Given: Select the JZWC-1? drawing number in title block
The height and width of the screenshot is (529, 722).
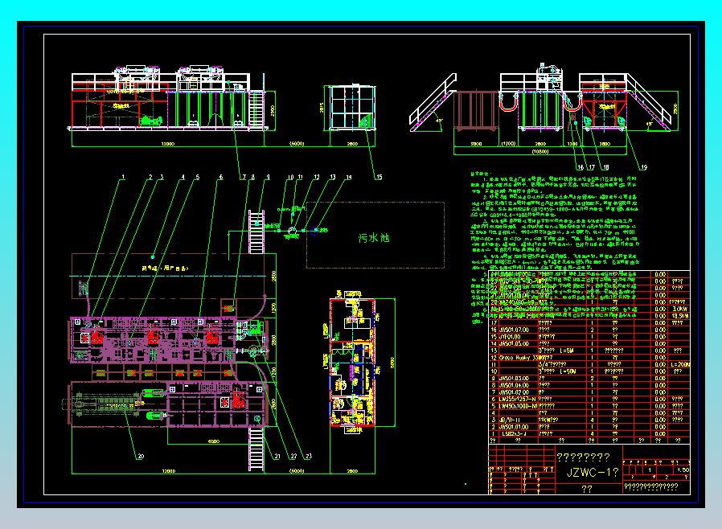Looking at the screenshot, I should [592, 473].
